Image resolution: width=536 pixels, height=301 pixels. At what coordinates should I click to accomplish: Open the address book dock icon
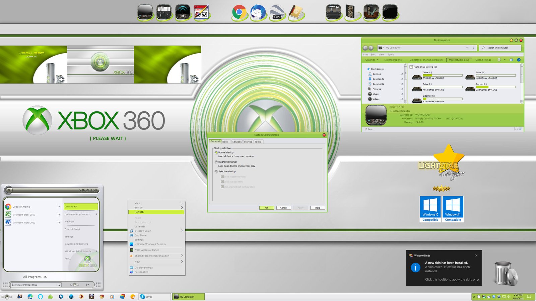(x=296, y=13)
